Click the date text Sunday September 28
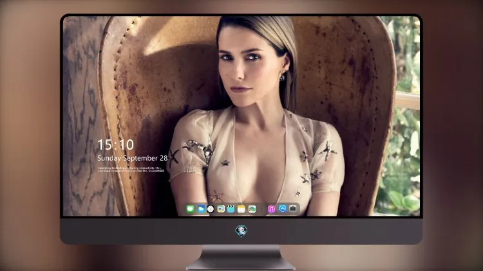Viewport: 483px width, 271px height. click(x=133, y=158)
